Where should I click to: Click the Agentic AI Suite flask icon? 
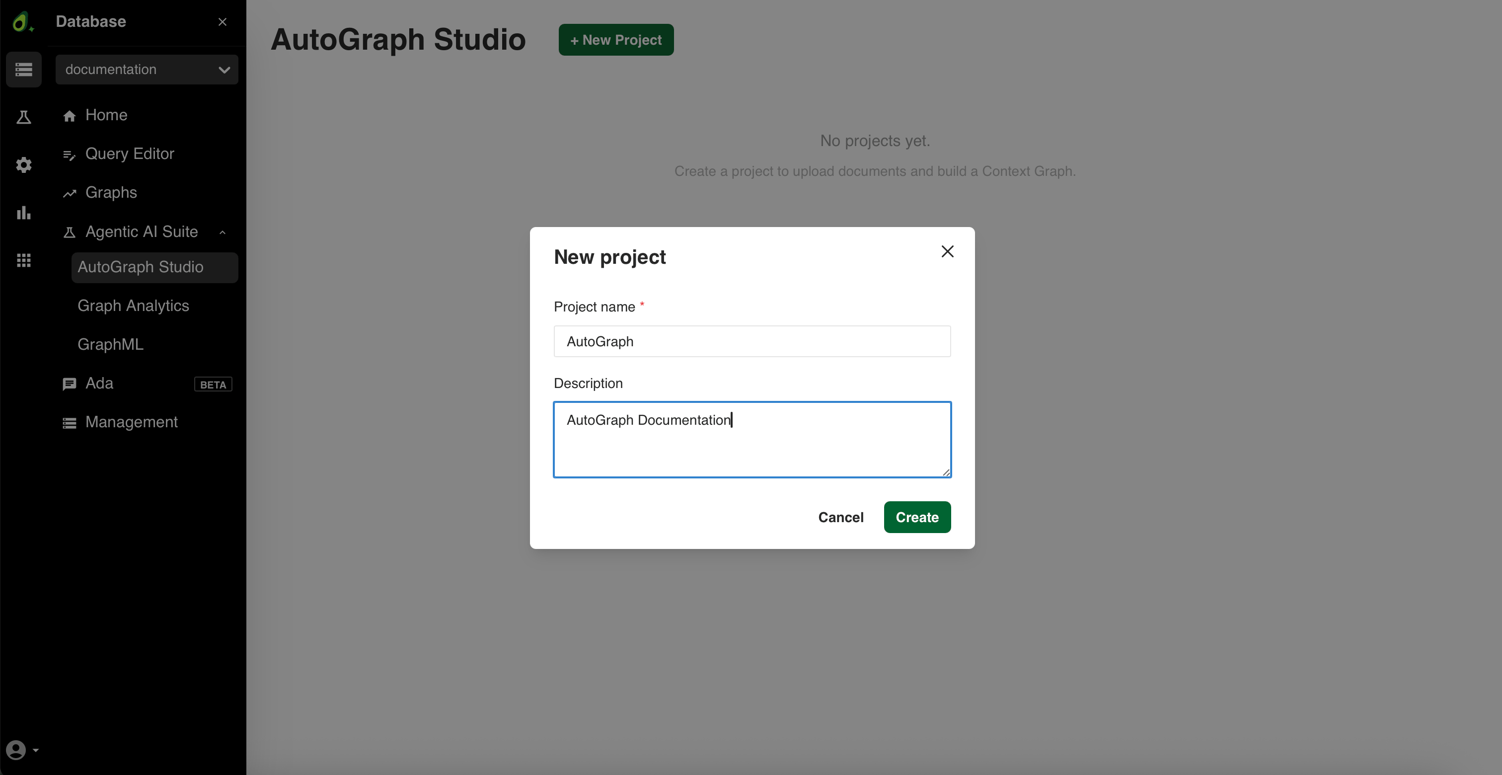coord(70,232)
